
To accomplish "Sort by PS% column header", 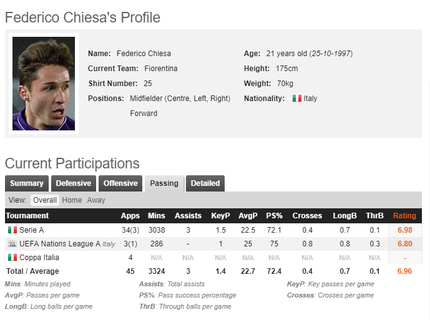I will pos(274,216).
